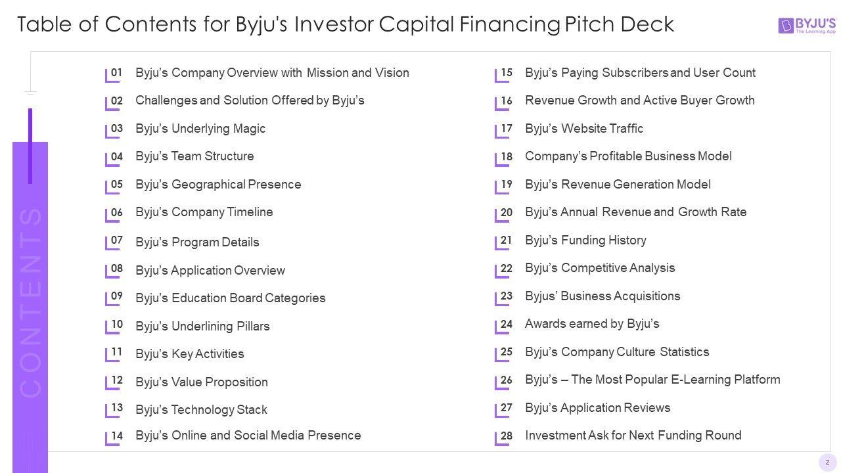Click the BYJU'S logo in top corner

(807, 26)
